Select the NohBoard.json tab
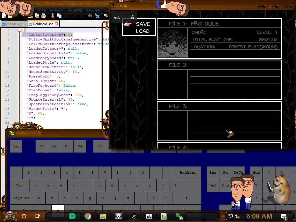The image size is (296, 222). coord(43,24)
